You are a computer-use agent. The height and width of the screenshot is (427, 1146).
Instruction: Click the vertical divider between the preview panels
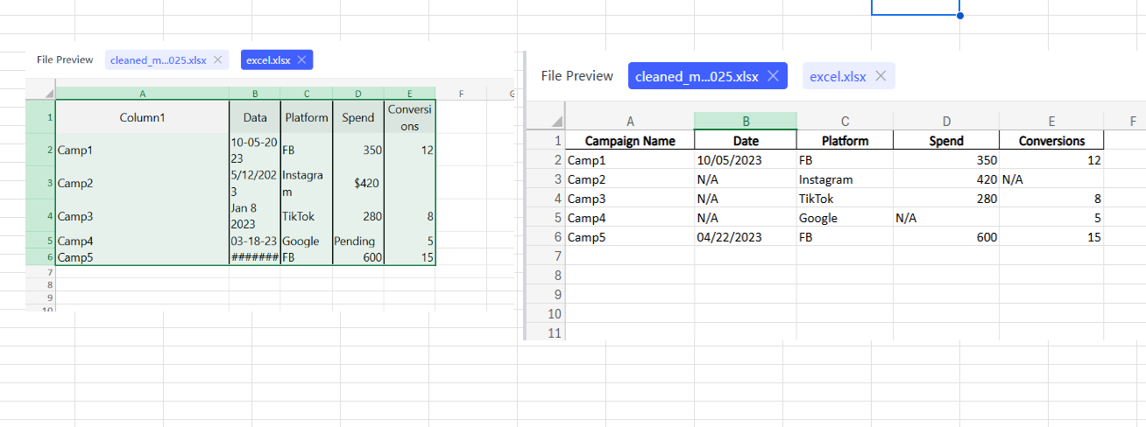pyautogui.click(x=523, y=192)
